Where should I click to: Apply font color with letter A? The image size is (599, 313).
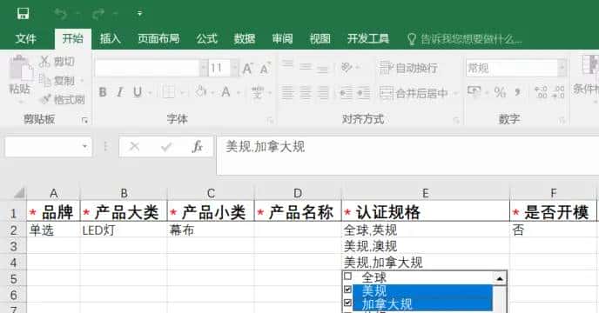225,92
